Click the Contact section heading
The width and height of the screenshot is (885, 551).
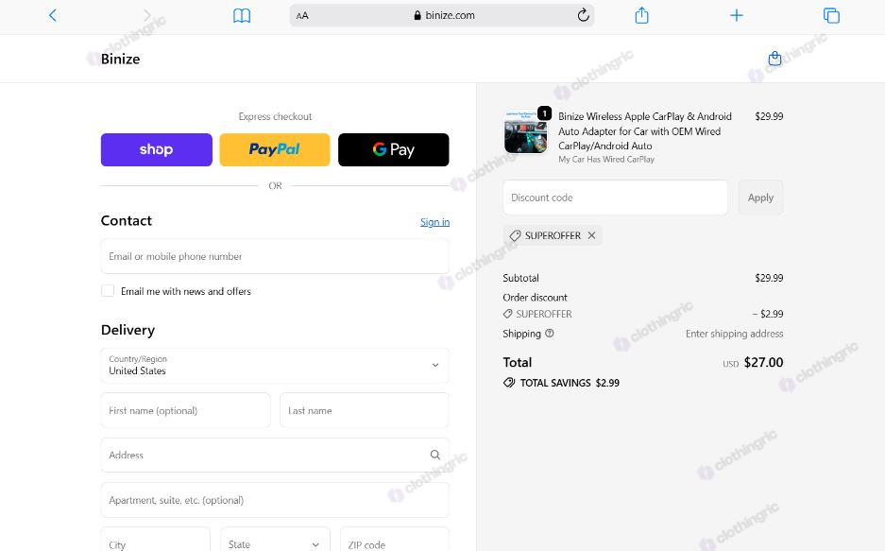coord(127,221)
